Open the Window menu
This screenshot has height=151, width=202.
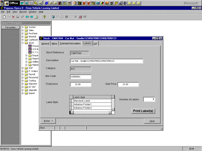pos(33,12)
